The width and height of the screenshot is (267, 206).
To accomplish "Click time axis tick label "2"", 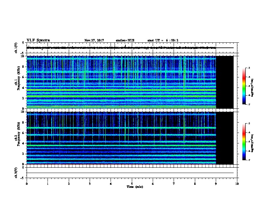I will click(x=69, y=184).
